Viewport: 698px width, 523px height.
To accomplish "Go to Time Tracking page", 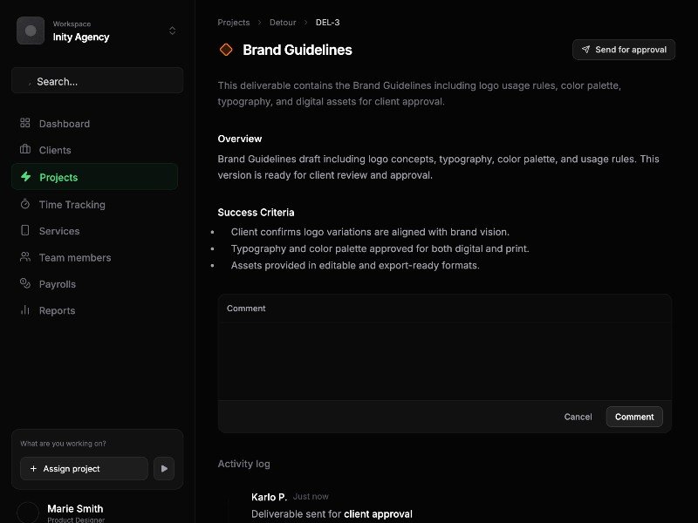I will coord(72,204).
